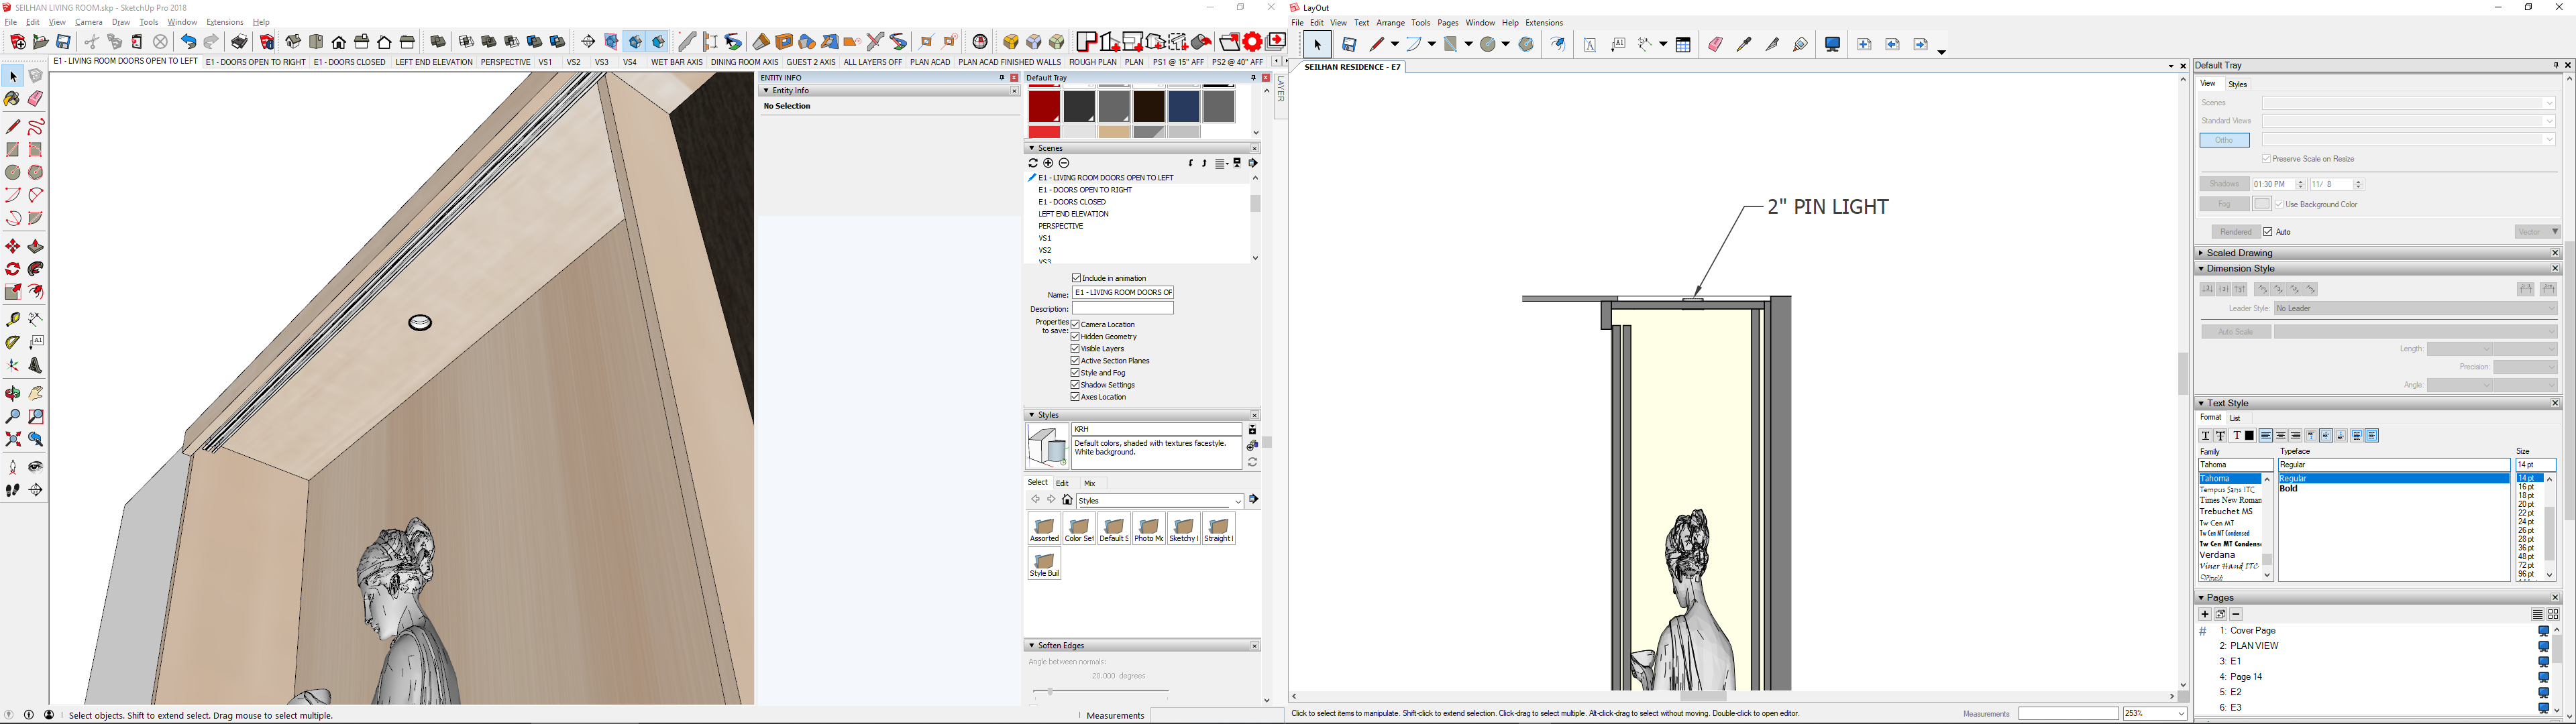Select SketchUp's Paint Bucket tool
Image resolution: width=2576 pixels, height=724 pixels.
point(12,99)
